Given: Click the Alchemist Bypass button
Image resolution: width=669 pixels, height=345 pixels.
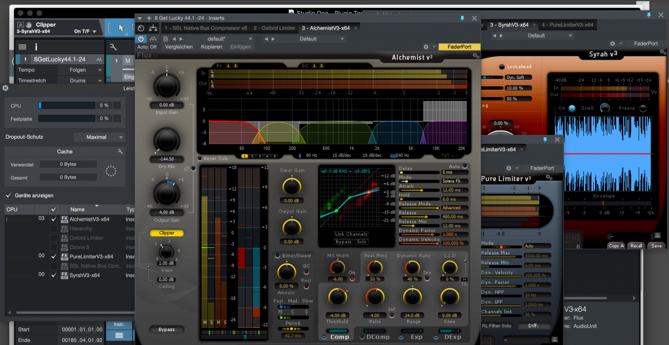Looking at the screenshot, I should click(x=167, y=329).
